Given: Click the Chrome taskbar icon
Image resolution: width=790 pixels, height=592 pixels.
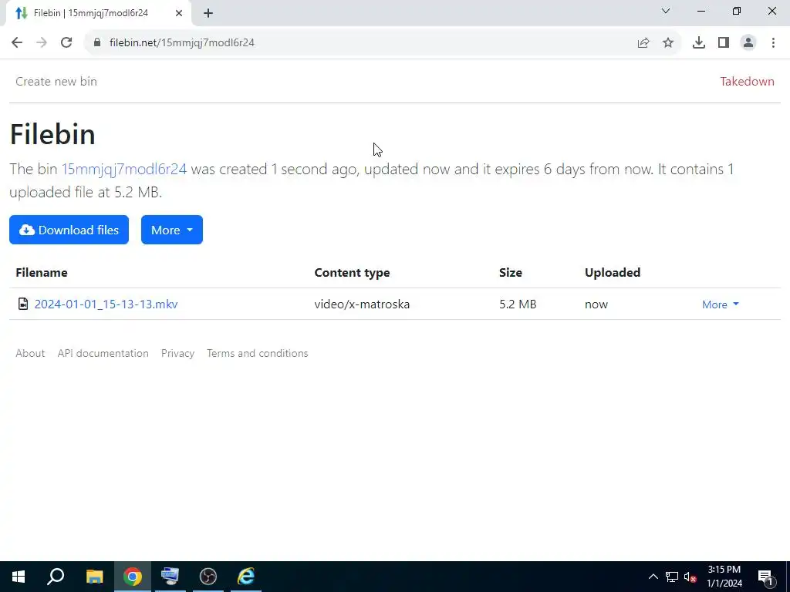Looking at the screenshot, I should coord(133,577).
